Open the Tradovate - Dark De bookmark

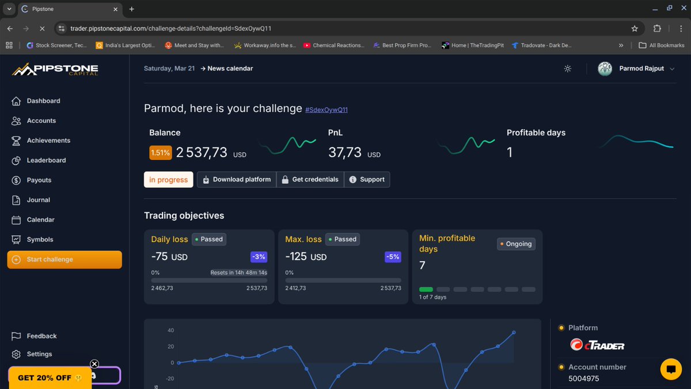pyautogui.click(x=541, y=45)
